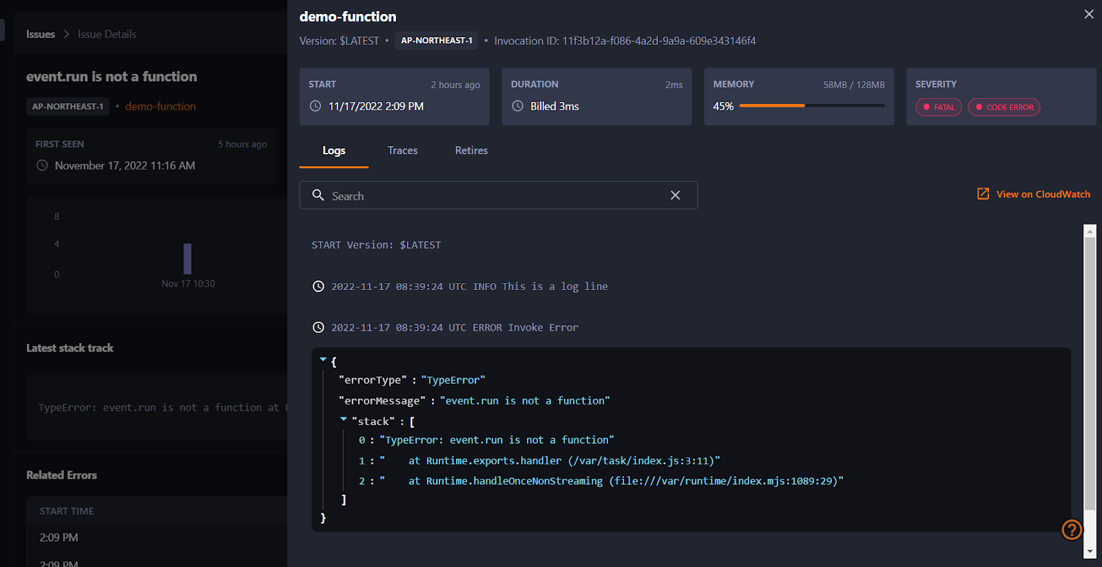Collapse the "stack" array in JSON
Viewport: 1102px width, 567px height.
pyautogui.click(x=344, y=420)
